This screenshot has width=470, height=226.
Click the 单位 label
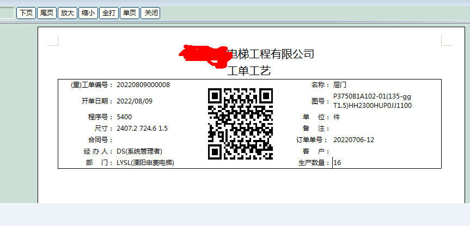[316, 117]
